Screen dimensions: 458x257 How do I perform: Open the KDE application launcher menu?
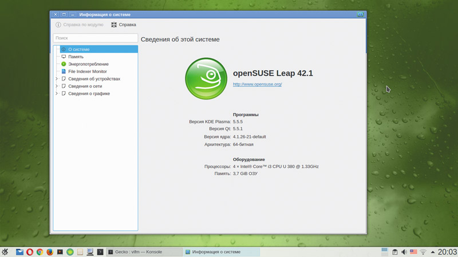pos(5,252)
